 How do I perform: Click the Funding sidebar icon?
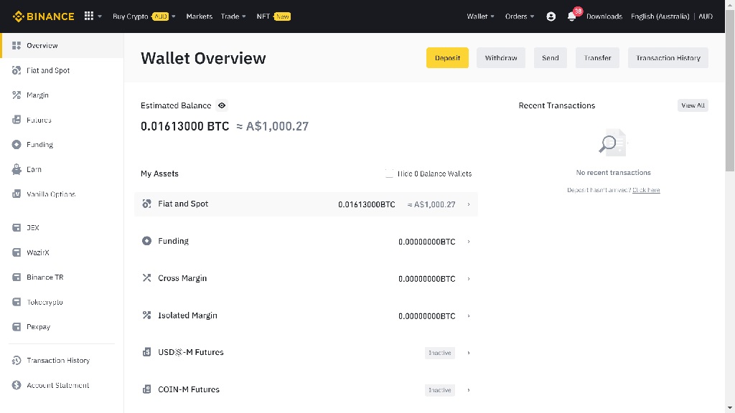click(17, 145)
